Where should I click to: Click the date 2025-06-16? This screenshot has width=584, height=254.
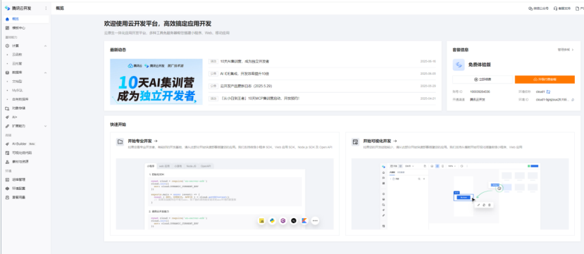tap(428, 61)
